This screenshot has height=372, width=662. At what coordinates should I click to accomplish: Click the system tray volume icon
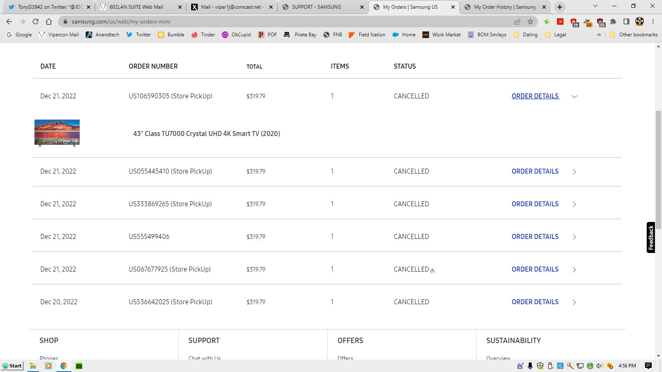click(x=600, y=366)
